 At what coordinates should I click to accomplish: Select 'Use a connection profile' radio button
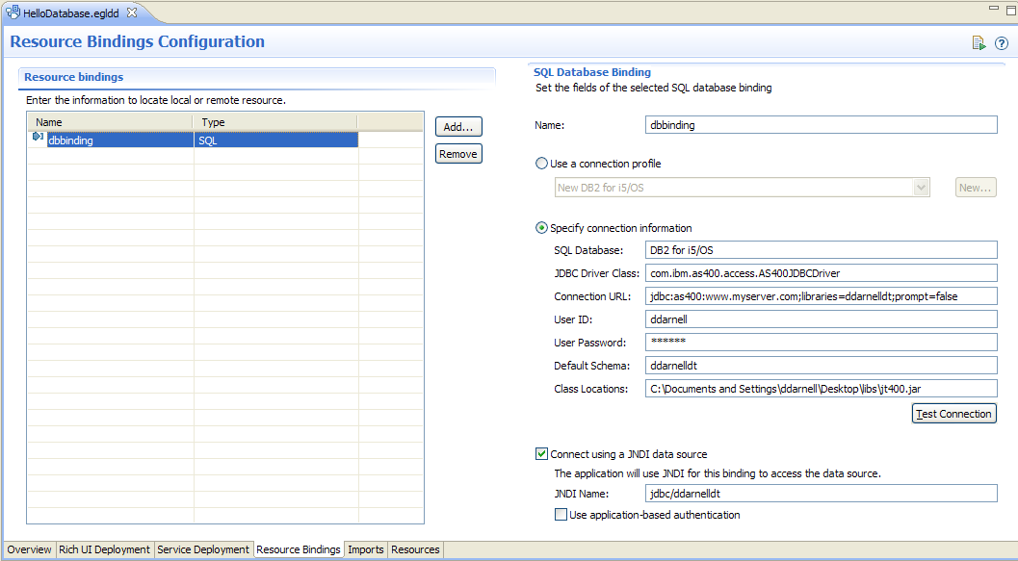(x=542, y=164)
